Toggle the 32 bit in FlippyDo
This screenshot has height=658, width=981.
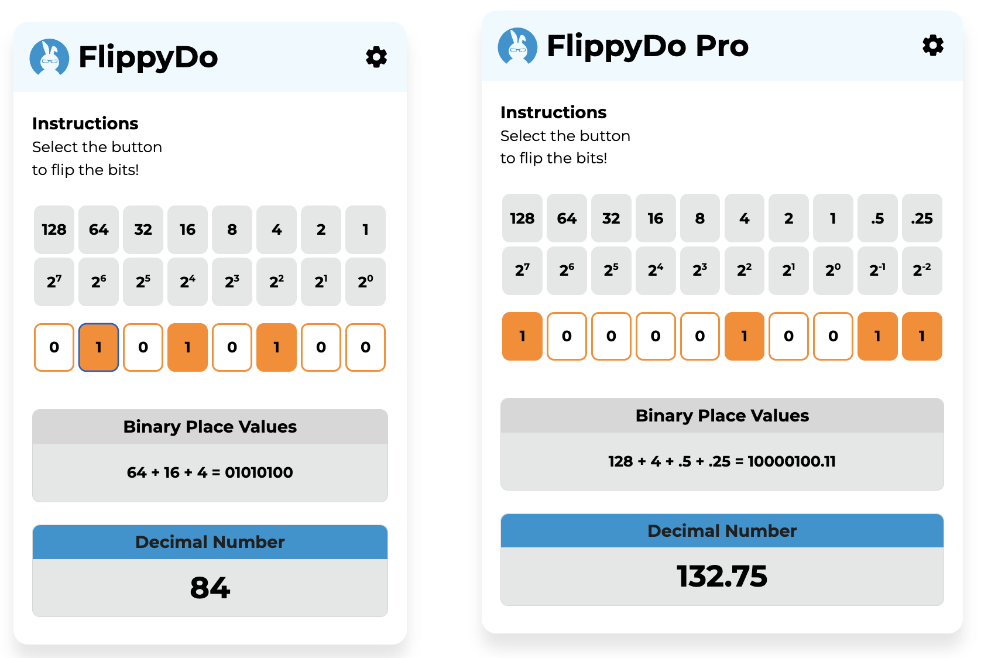click(x=143, y=347)
